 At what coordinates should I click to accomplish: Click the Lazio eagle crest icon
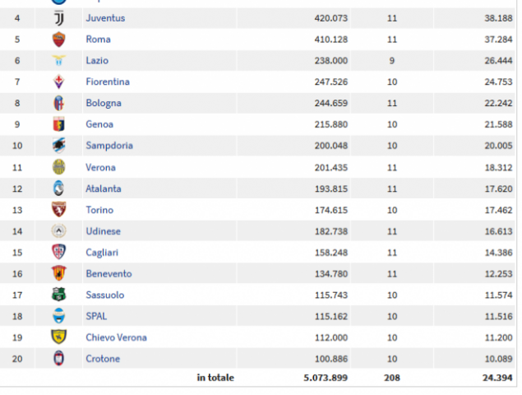coord(58,61)
